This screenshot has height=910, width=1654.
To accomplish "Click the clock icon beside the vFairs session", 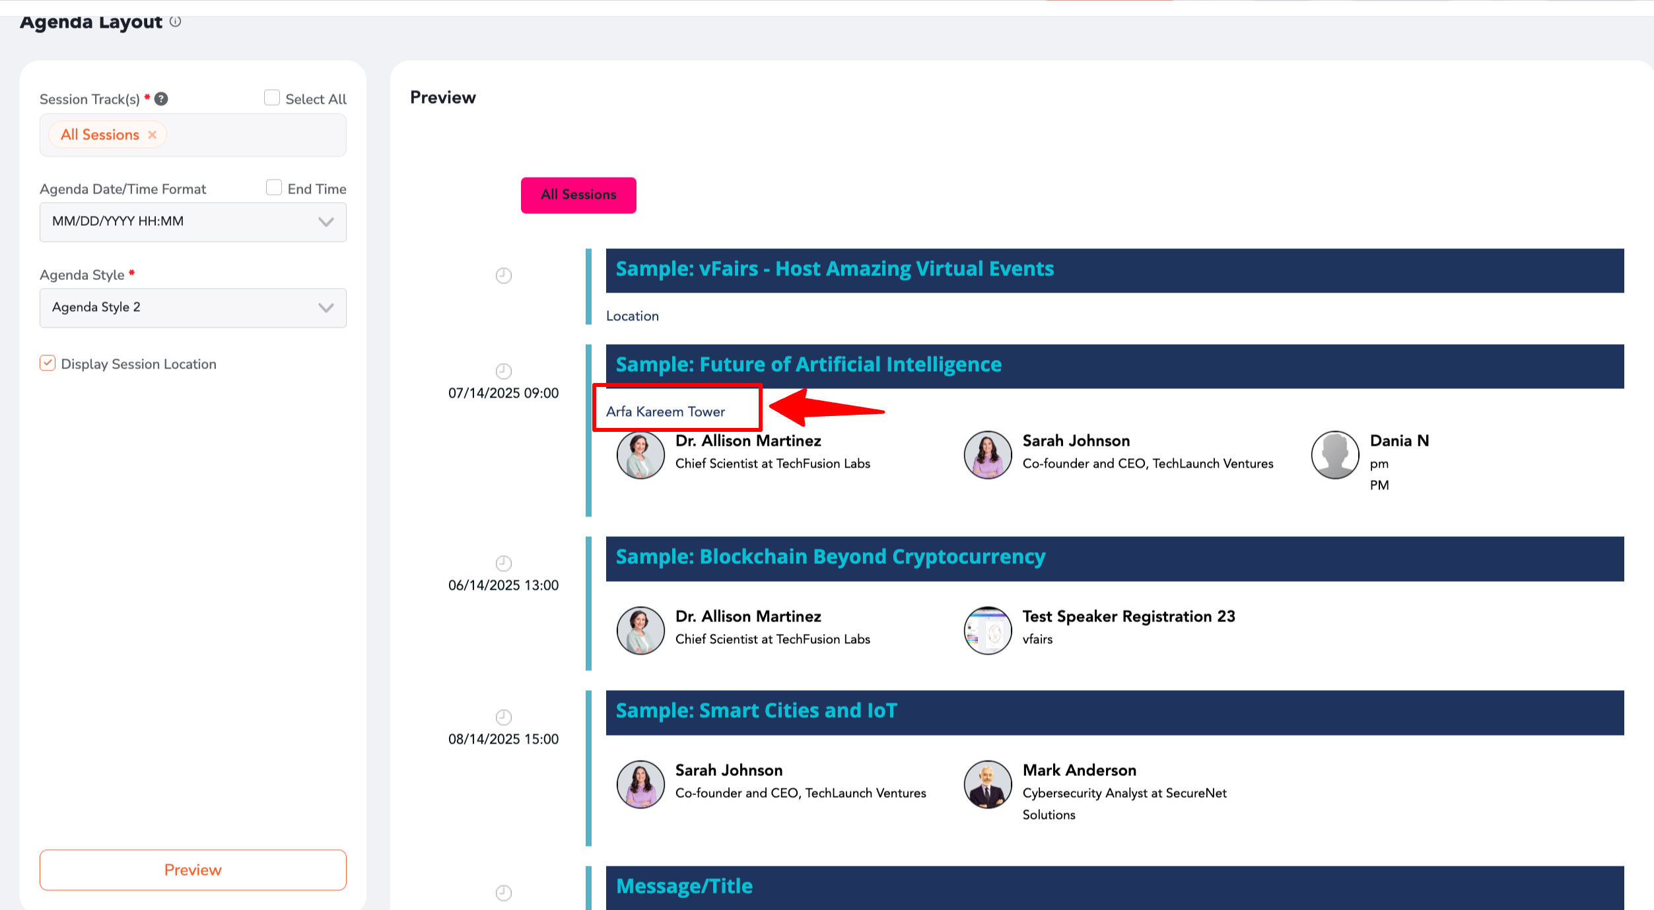I will point(504,275).
